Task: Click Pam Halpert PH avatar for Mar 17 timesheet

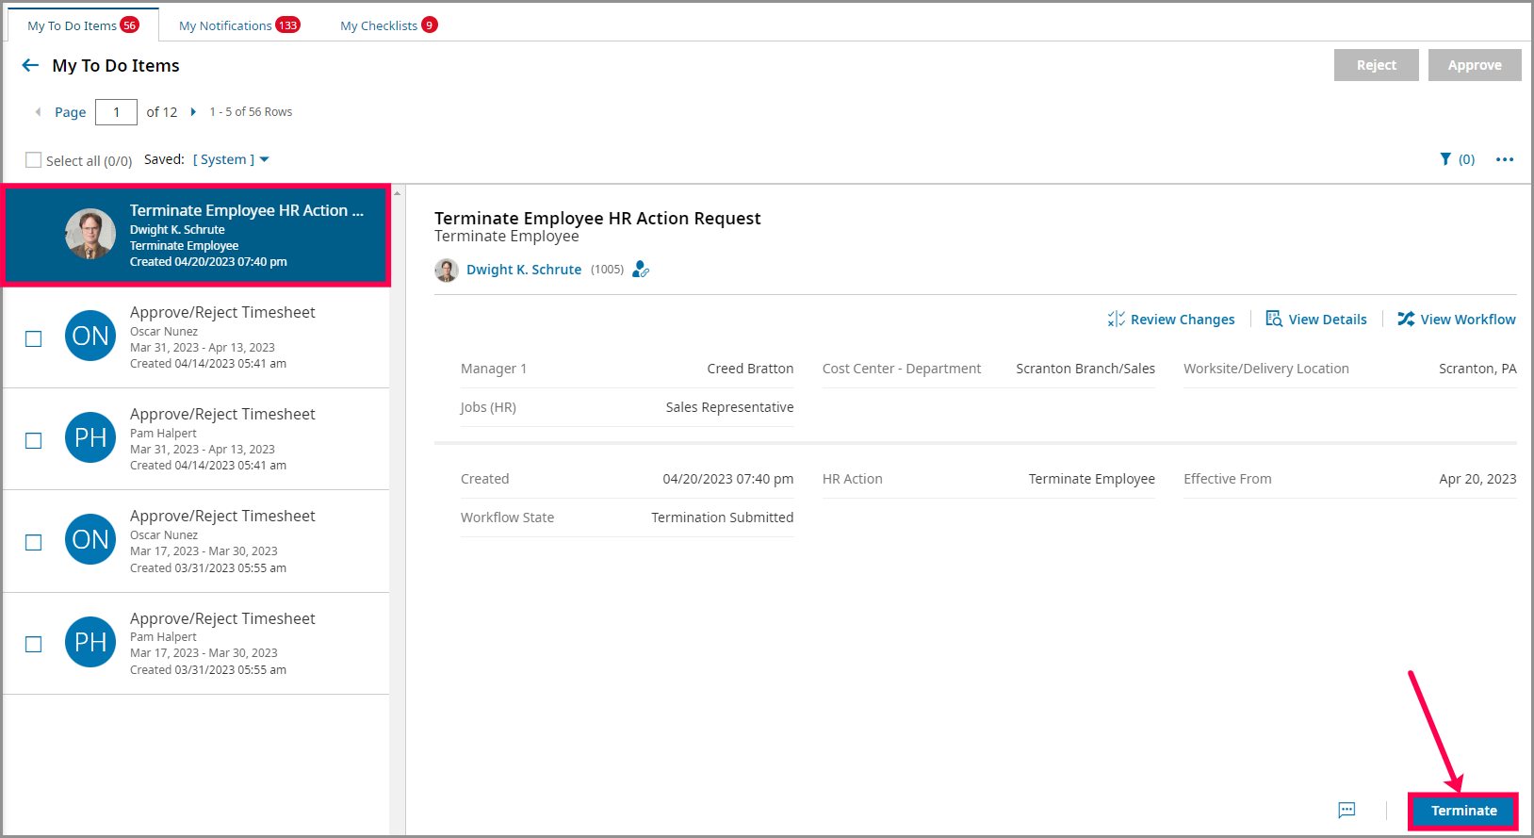Action: click(90, 642)
